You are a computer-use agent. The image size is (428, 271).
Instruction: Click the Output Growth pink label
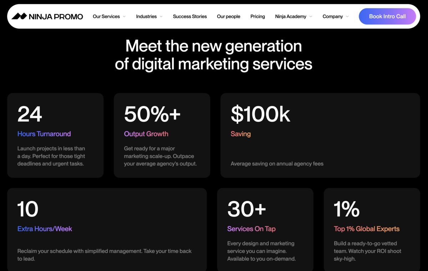146,134
